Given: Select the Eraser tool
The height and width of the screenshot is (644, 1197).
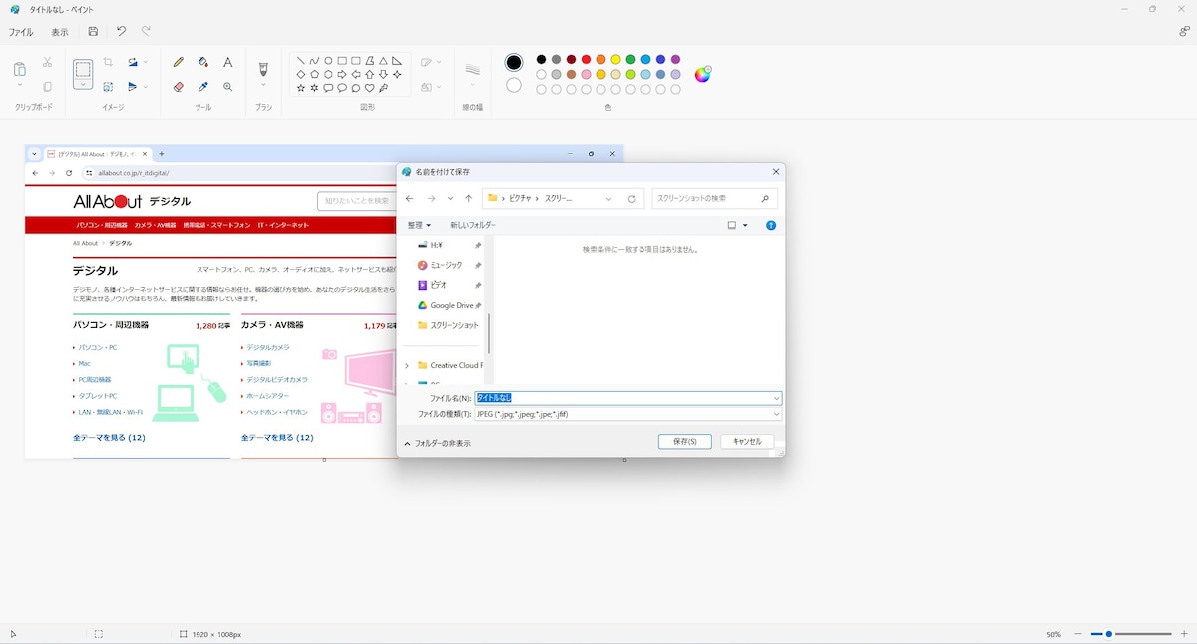Looking at the screenshot, I should tap(179, 87).
